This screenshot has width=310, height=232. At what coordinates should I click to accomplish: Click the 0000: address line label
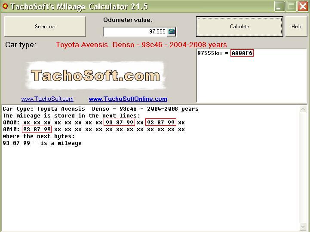pyautogui.click(x=11, y=123)
